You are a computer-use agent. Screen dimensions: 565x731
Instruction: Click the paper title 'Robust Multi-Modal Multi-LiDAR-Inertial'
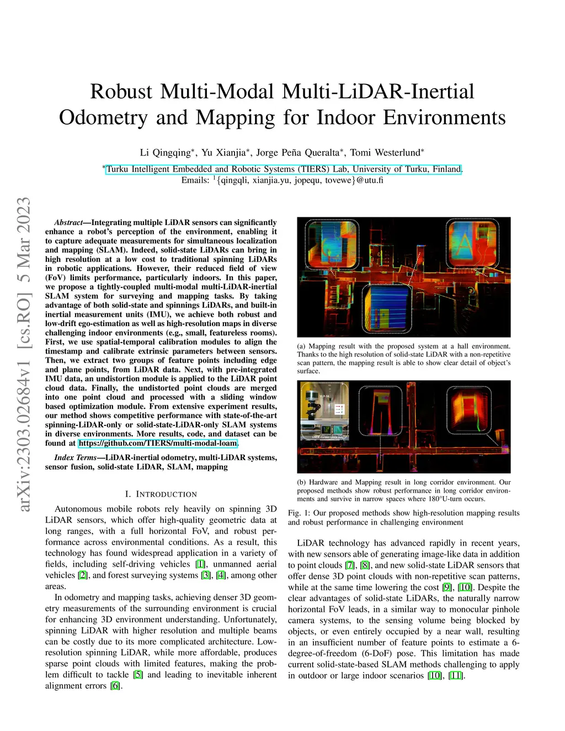click(x=282, y=92)
